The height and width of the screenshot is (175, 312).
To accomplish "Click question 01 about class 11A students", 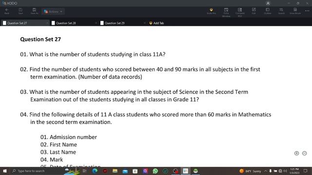I will (93, 54).
